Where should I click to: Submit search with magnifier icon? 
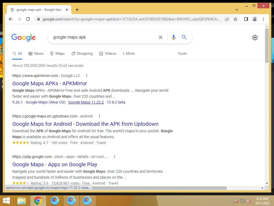[x=184, y=37]
